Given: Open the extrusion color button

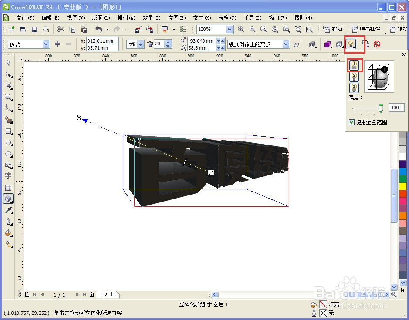Looking at the screenshot, I should coord(328,44).
